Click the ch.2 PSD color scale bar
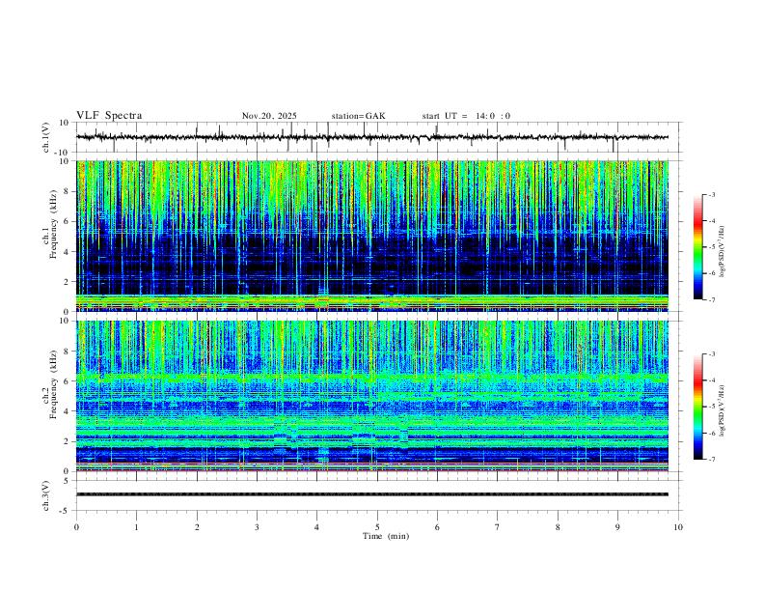Screen dimensions: 764x591 coord(697,407)
